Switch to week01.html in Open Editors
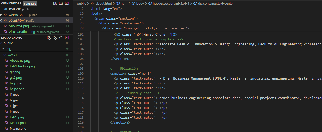The width and height of the screenshot is (322, 132). click(x=18, y=15)
